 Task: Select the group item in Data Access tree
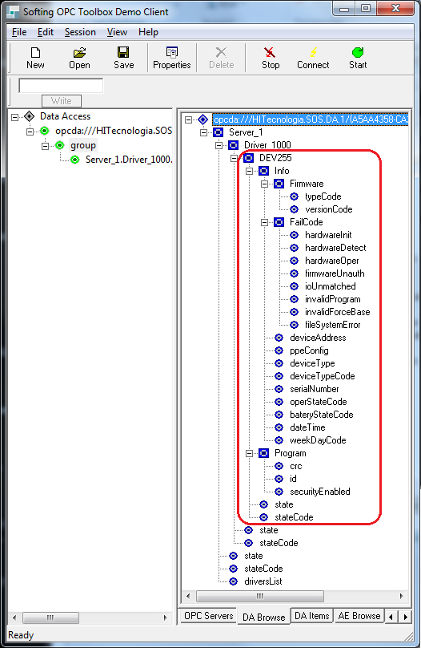pos(83,145)
